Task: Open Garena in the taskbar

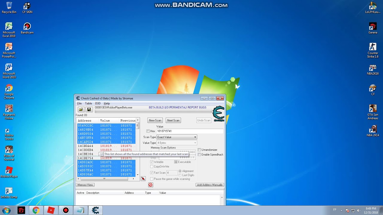Action: (21, 210)
